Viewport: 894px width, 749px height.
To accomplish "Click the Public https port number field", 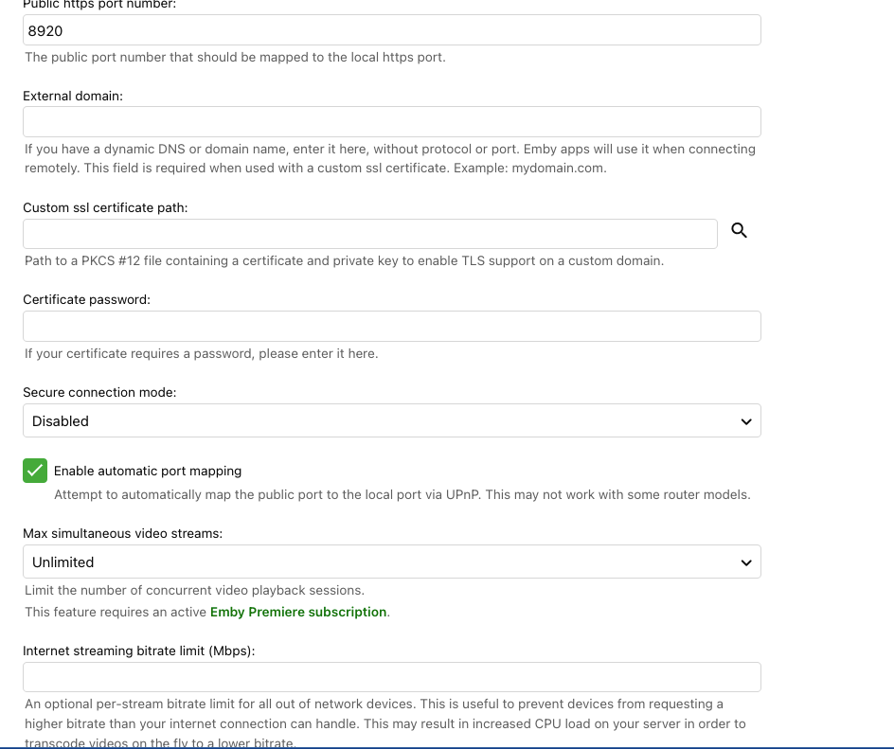I will pos(391,29).
